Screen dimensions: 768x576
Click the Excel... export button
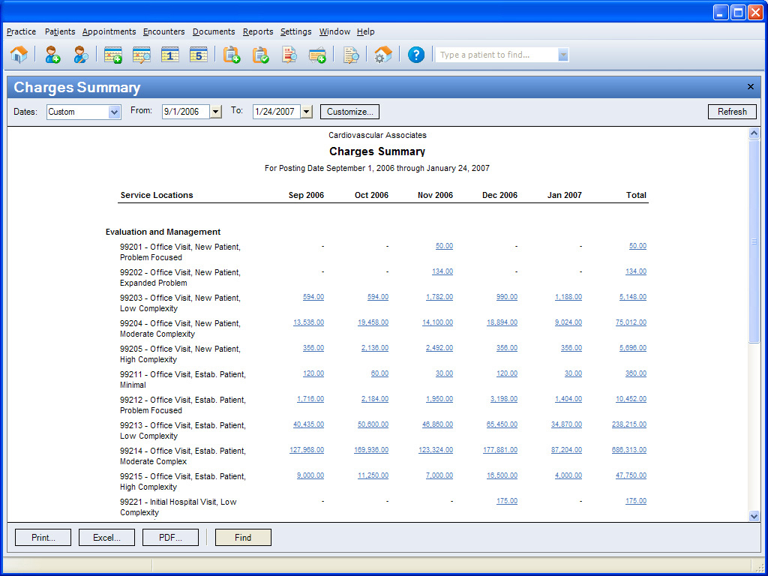(106, 537)
